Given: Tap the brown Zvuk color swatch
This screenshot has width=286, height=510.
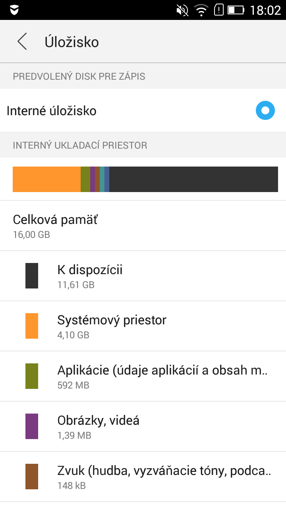Looking at the screenshot, I should point(32,477).
